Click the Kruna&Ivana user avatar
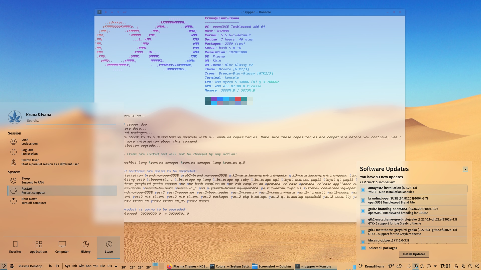Image resolution: width=481 pixels, height=270 pixels. 15,117
